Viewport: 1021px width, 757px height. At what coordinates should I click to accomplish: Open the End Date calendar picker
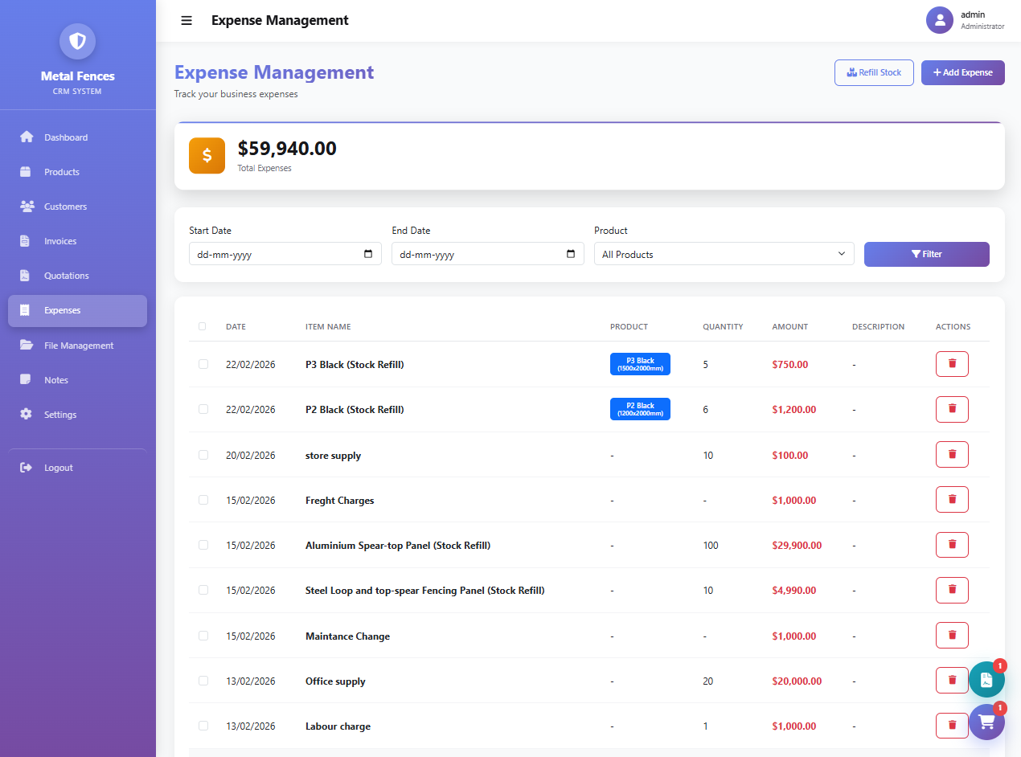pyautogui.click(x=572, y=254)
